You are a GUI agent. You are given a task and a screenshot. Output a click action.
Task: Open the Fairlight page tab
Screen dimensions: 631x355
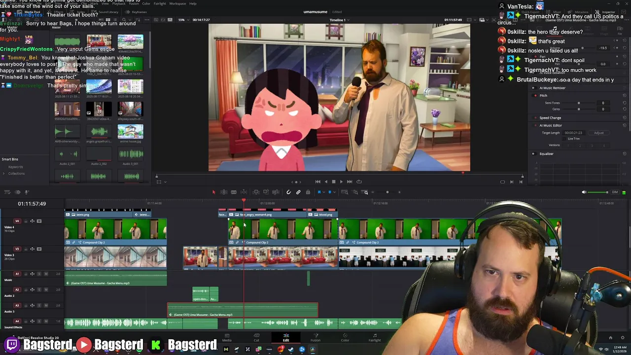pyautogui.click(x=375, y=338)
